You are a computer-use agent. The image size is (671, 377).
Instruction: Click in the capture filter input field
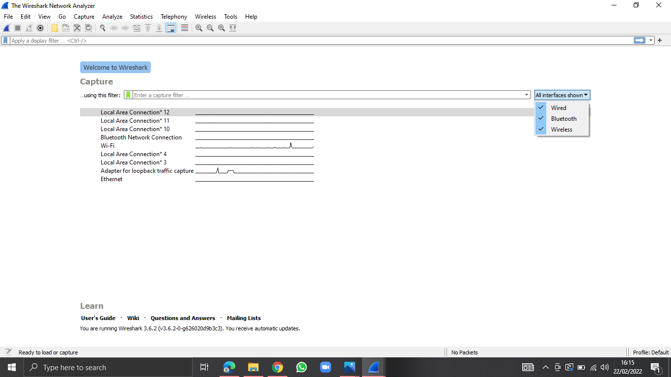pyautogui.click(x=328, y=95)
